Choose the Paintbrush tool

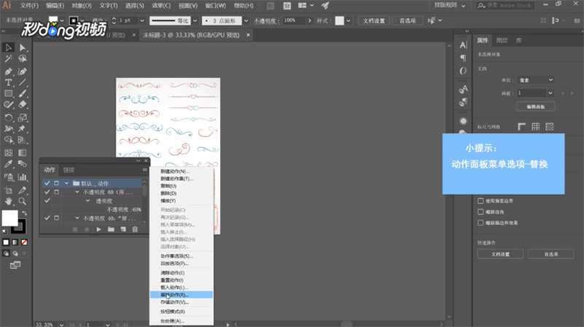click(23, 93)
